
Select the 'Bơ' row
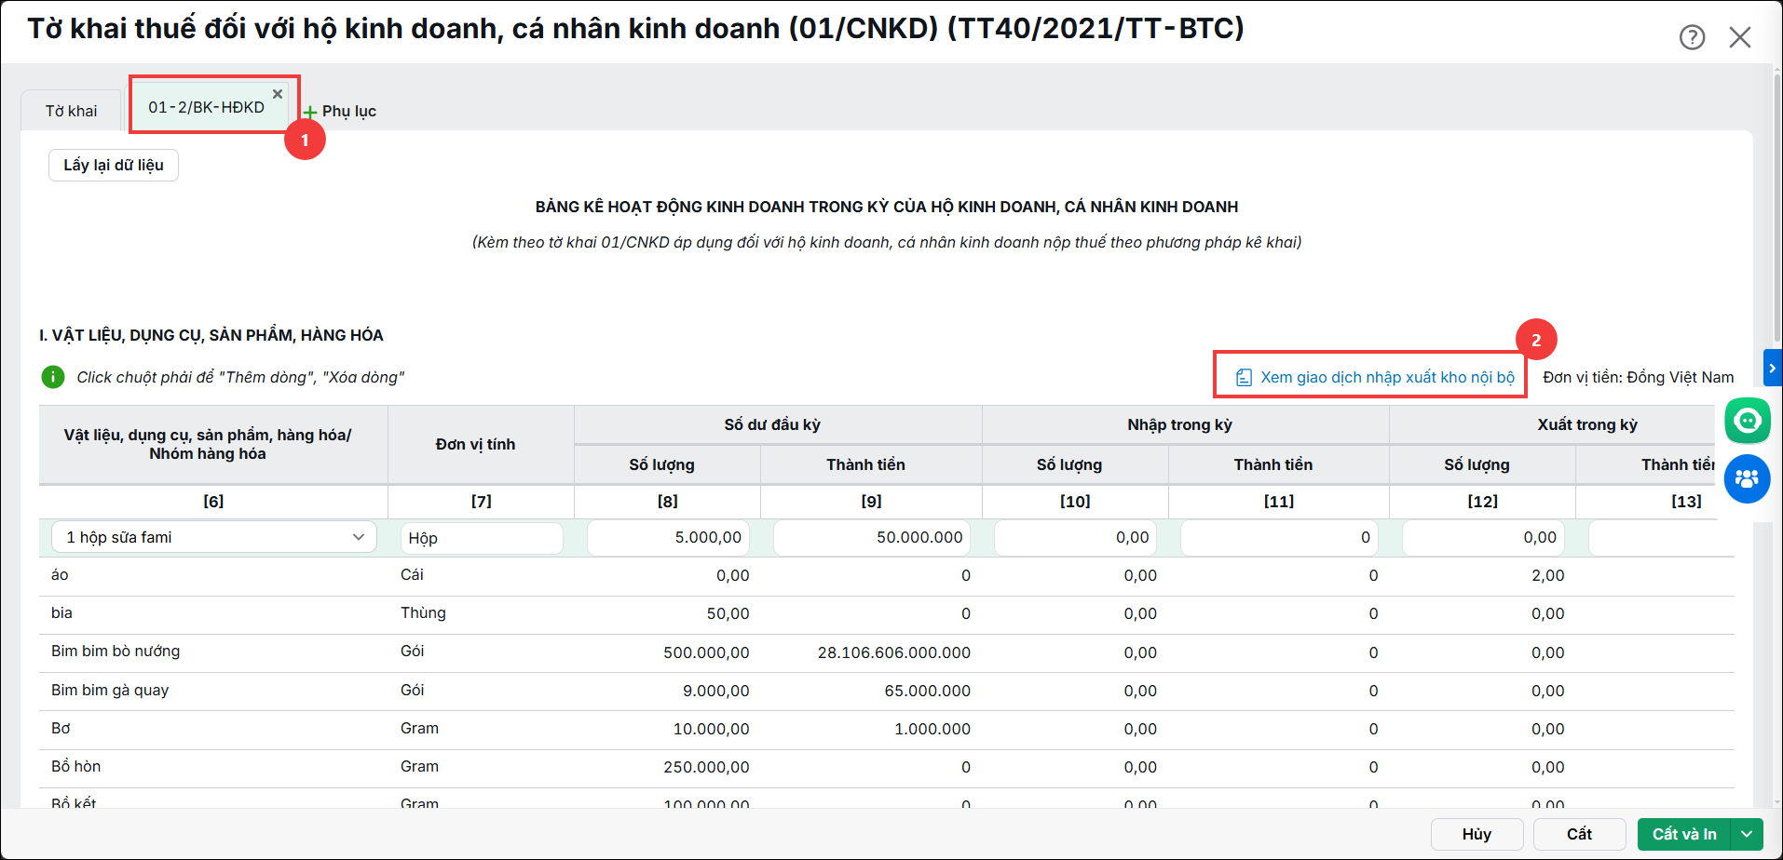pyautogui.click(x=886, y=729)
